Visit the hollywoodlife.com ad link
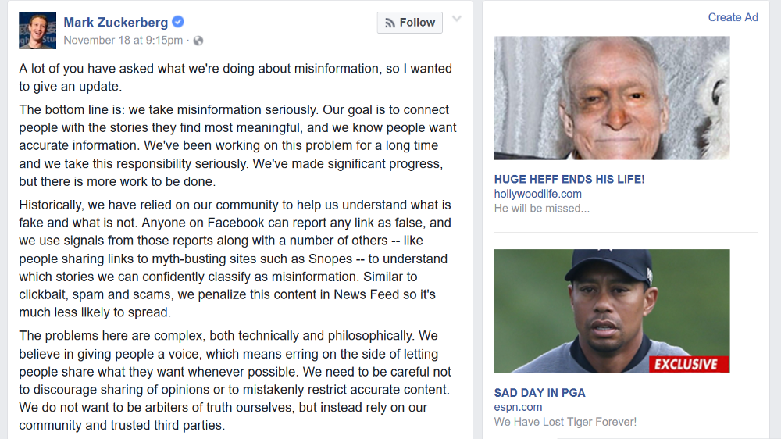 537,194
